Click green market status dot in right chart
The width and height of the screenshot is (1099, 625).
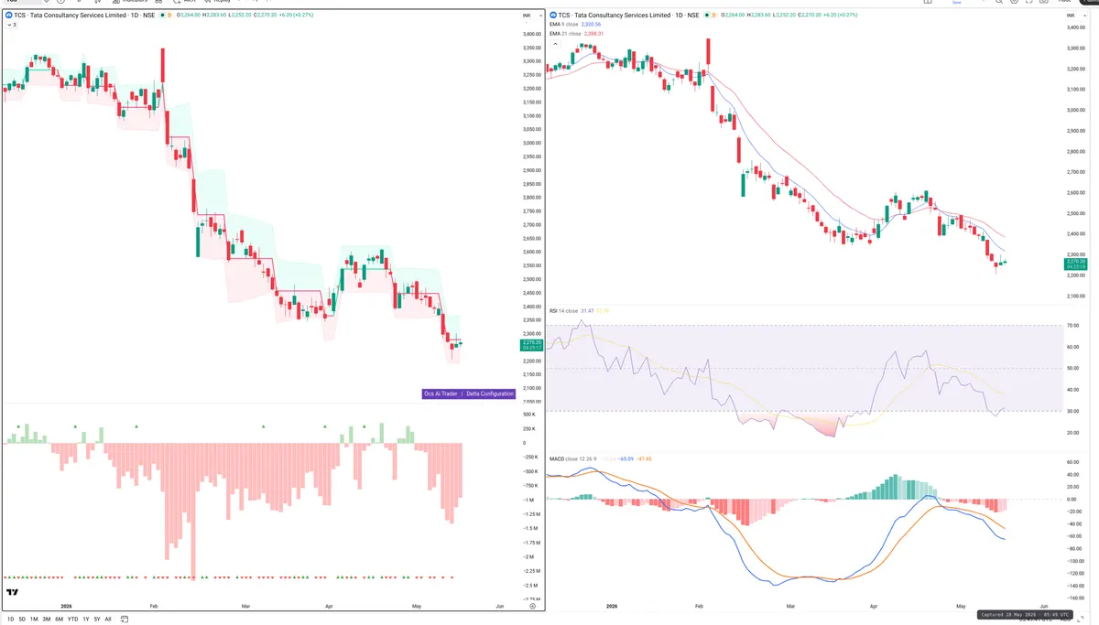pyautogui.click(x=707, y=16)
